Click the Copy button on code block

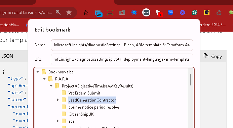pyautogui.click(x=212, y=56)
